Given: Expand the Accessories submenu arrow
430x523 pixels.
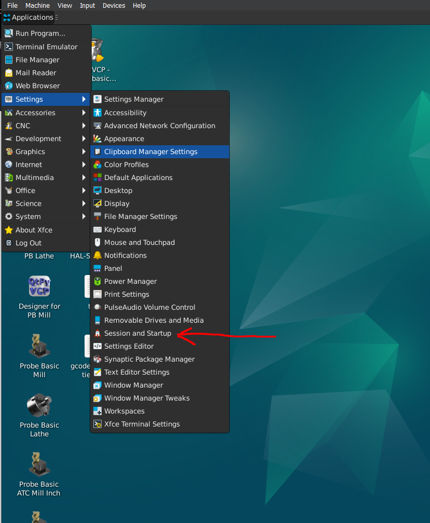Looking at the screenshot, I should (x=84, y=113).
